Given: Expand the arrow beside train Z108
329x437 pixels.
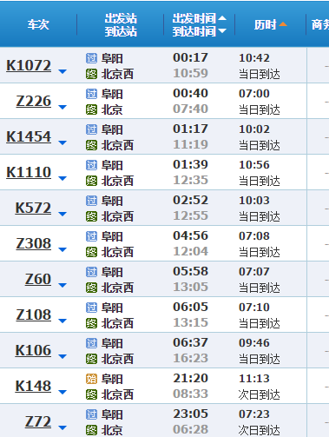Looking at the screenshot, I should click(x=63, y=321).
